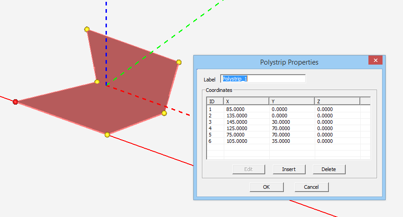
Task: Select row ID 3 in coordinates table
Action: click(210, 122)
